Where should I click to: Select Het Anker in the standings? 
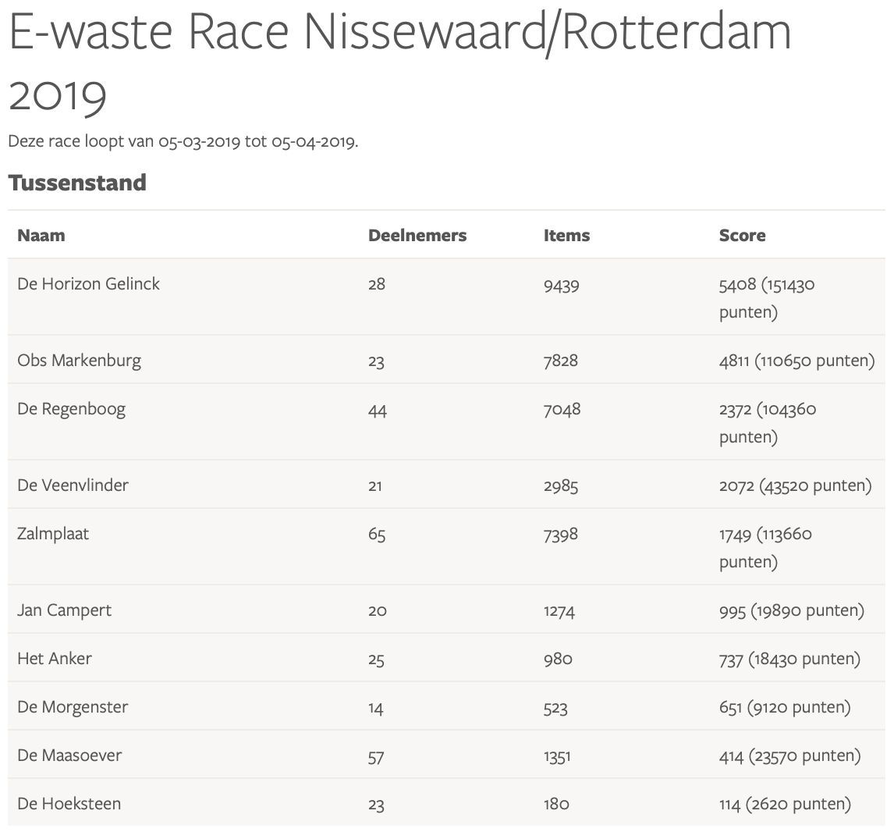(55, 658)
